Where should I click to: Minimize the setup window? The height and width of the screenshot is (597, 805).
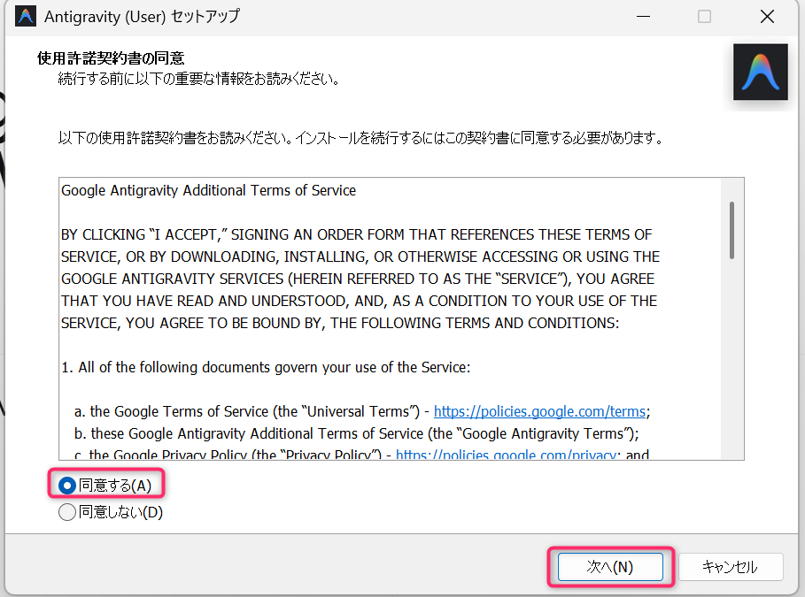pos(641,17)
